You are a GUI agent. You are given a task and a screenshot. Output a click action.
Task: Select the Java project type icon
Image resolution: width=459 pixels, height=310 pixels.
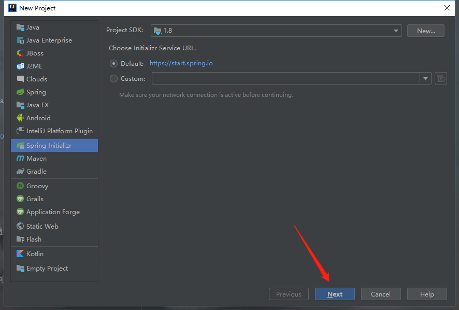(20, 27)
